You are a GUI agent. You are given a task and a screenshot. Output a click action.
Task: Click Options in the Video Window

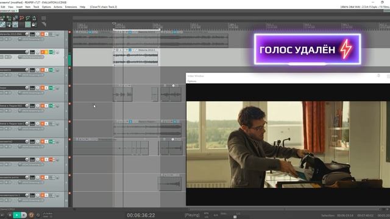coord(192,81)
